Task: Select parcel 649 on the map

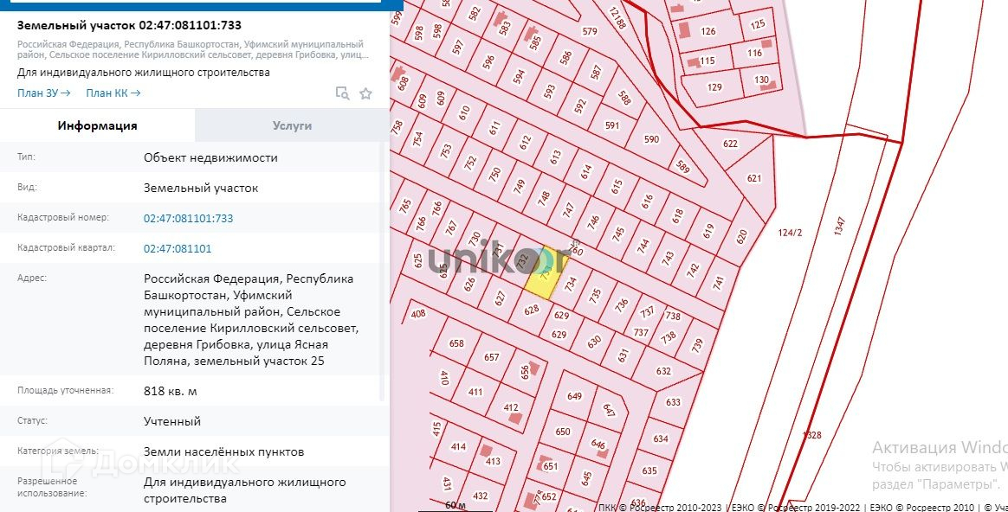Action: click(574, 396)
